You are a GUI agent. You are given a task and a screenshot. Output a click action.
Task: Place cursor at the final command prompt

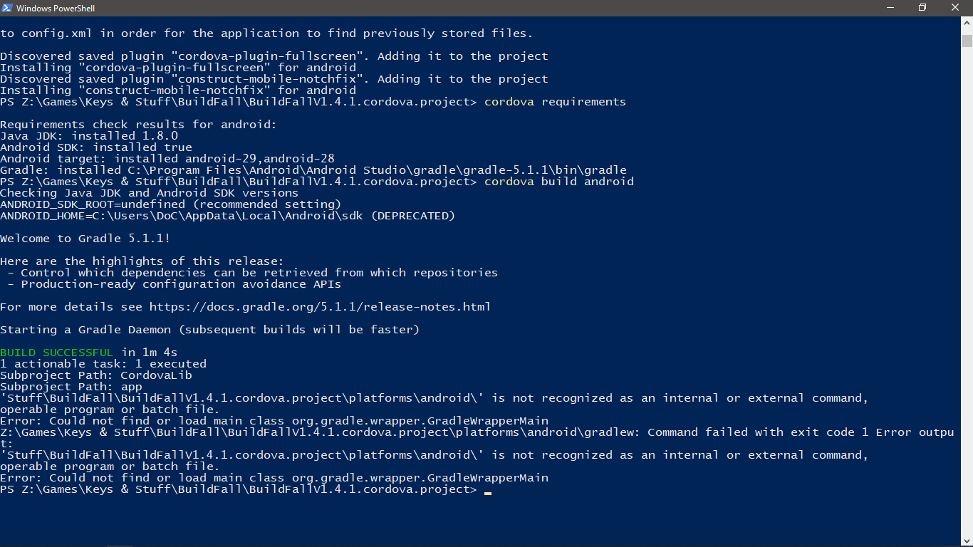pos(487,490)
